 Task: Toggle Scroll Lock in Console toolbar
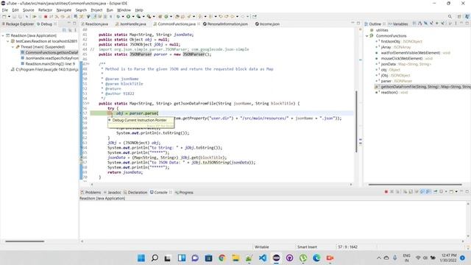411,191
